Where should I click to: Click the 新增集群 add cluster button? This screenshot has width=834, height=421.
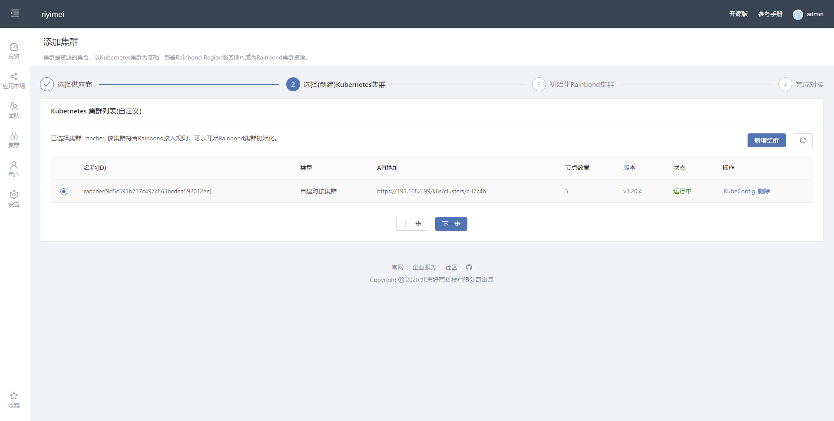[767, 140]
